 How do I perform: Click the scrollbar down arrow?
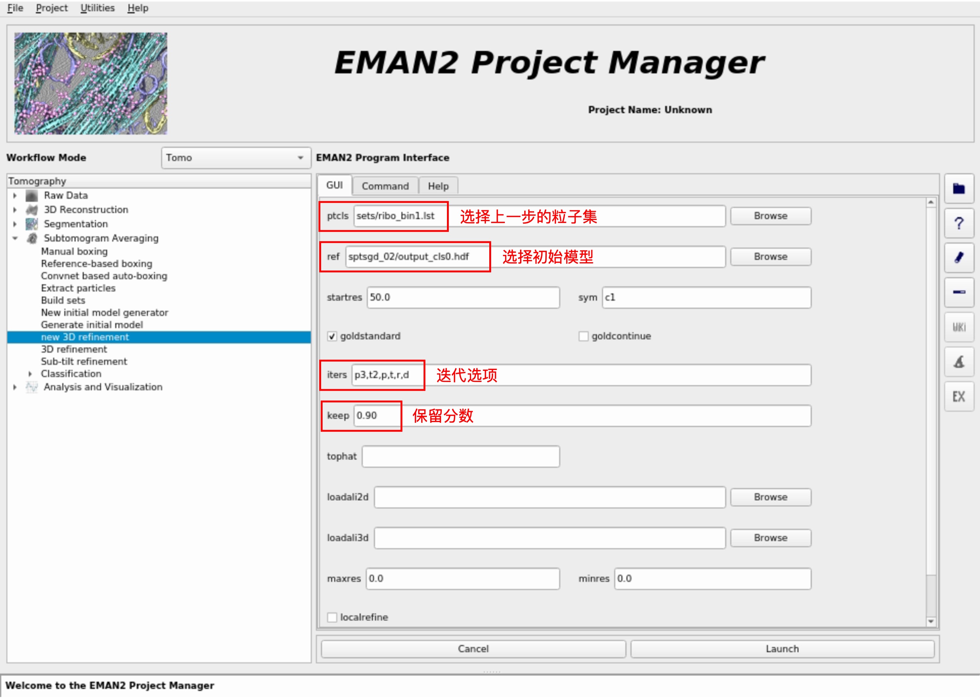(x=931, y=621)
